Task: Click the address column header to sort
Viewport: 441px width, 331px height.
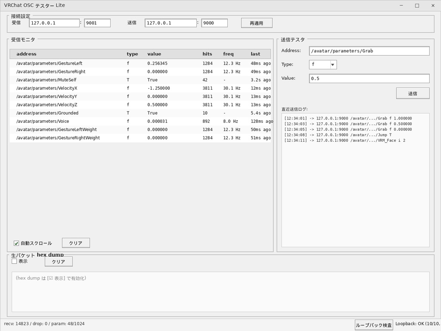Action: point(26,54)
